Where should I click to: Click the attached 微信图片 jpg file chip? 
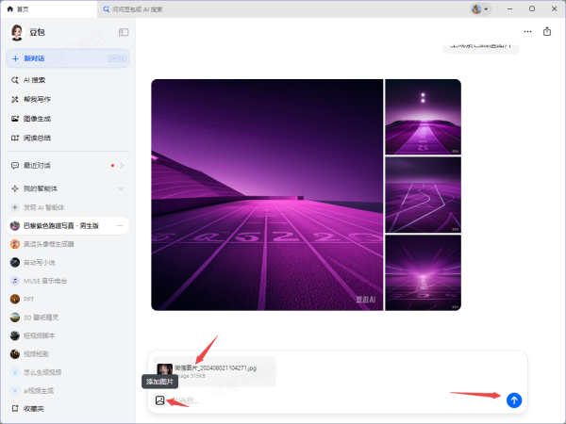[215, 371]
